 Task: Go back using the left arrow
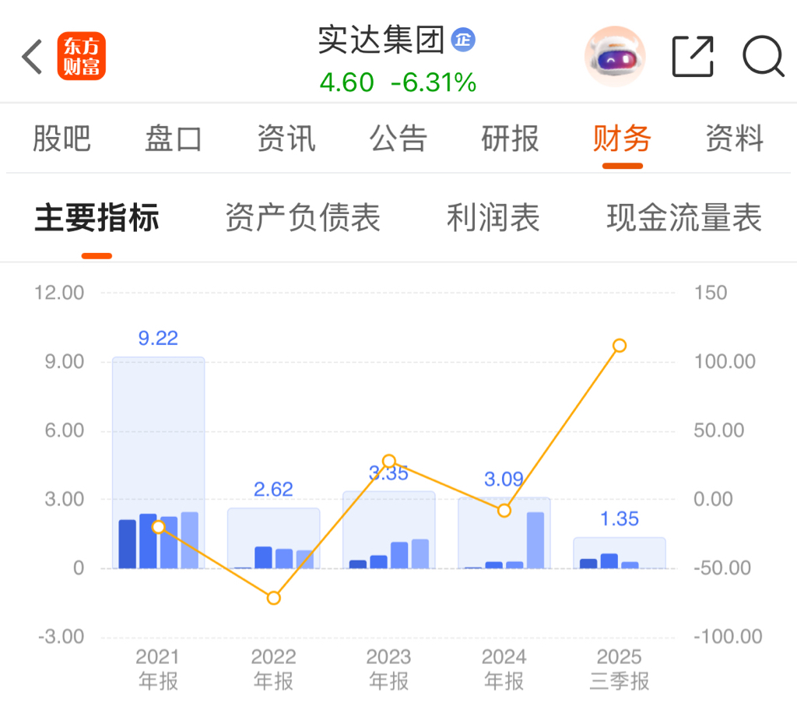(x=31, y=56)
